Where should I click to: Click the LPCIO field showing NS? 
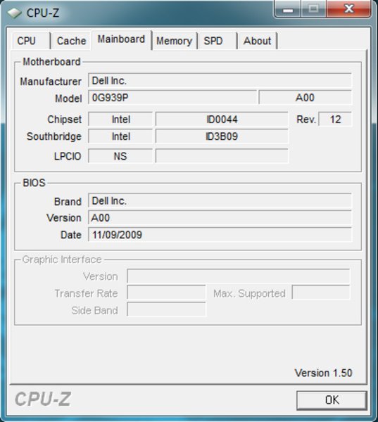[x=120, y=156]
